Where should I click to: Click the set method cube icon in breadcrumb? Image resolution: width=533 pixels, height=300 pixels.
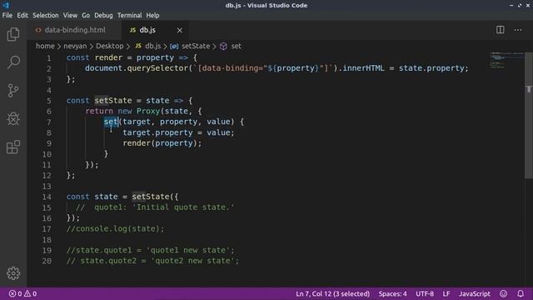point(223,47)
